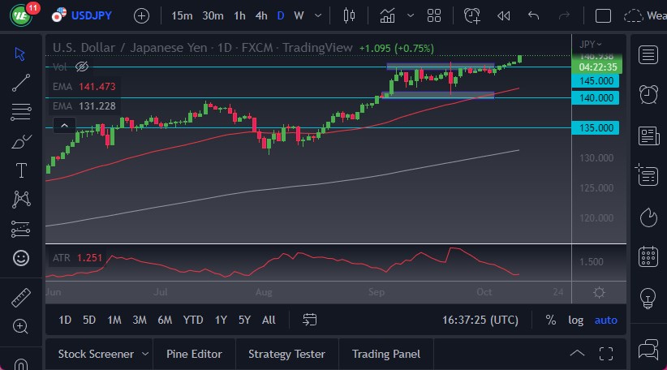Start bar replay mode
The image size is (667, 370).
coord(503,16)
